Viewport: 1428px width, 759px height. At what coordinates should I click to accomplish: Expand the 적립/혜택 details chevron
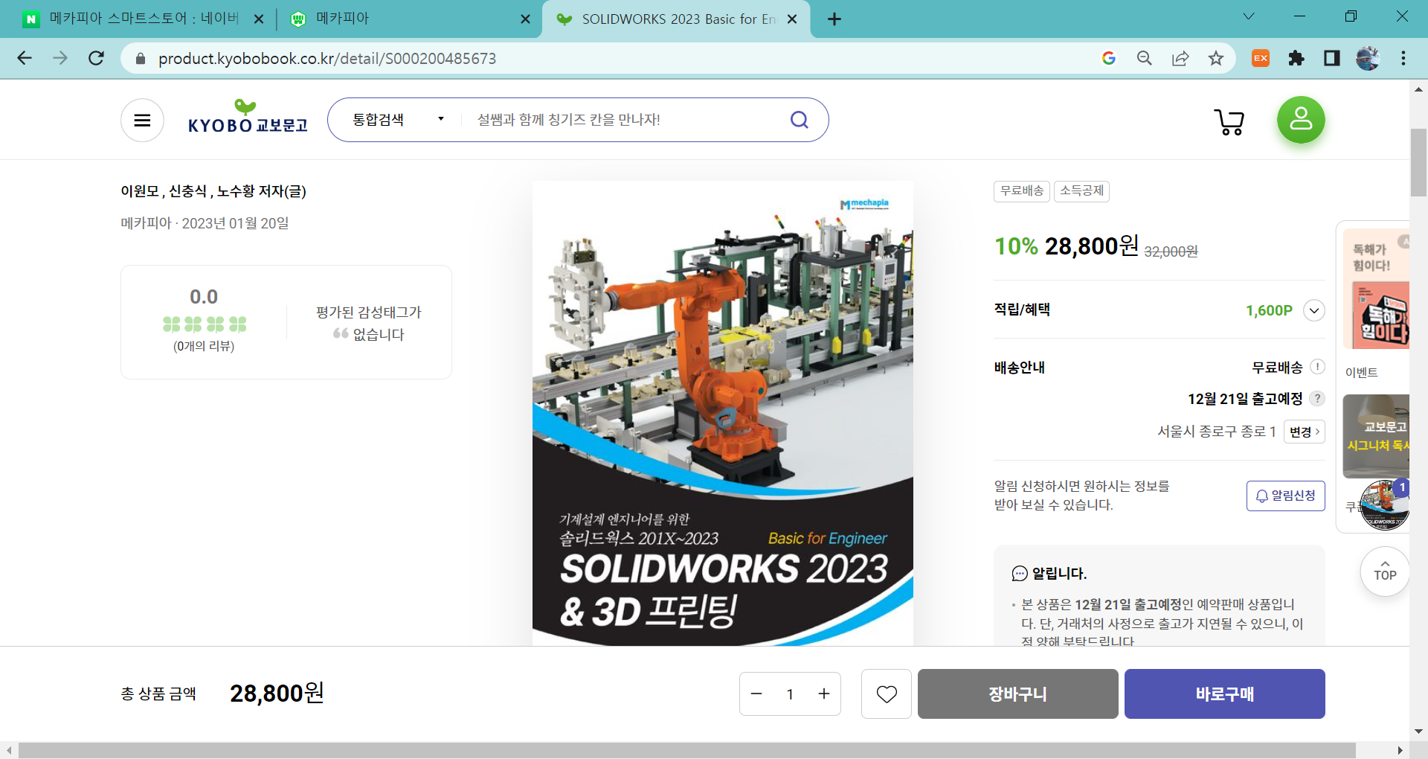1314,310
